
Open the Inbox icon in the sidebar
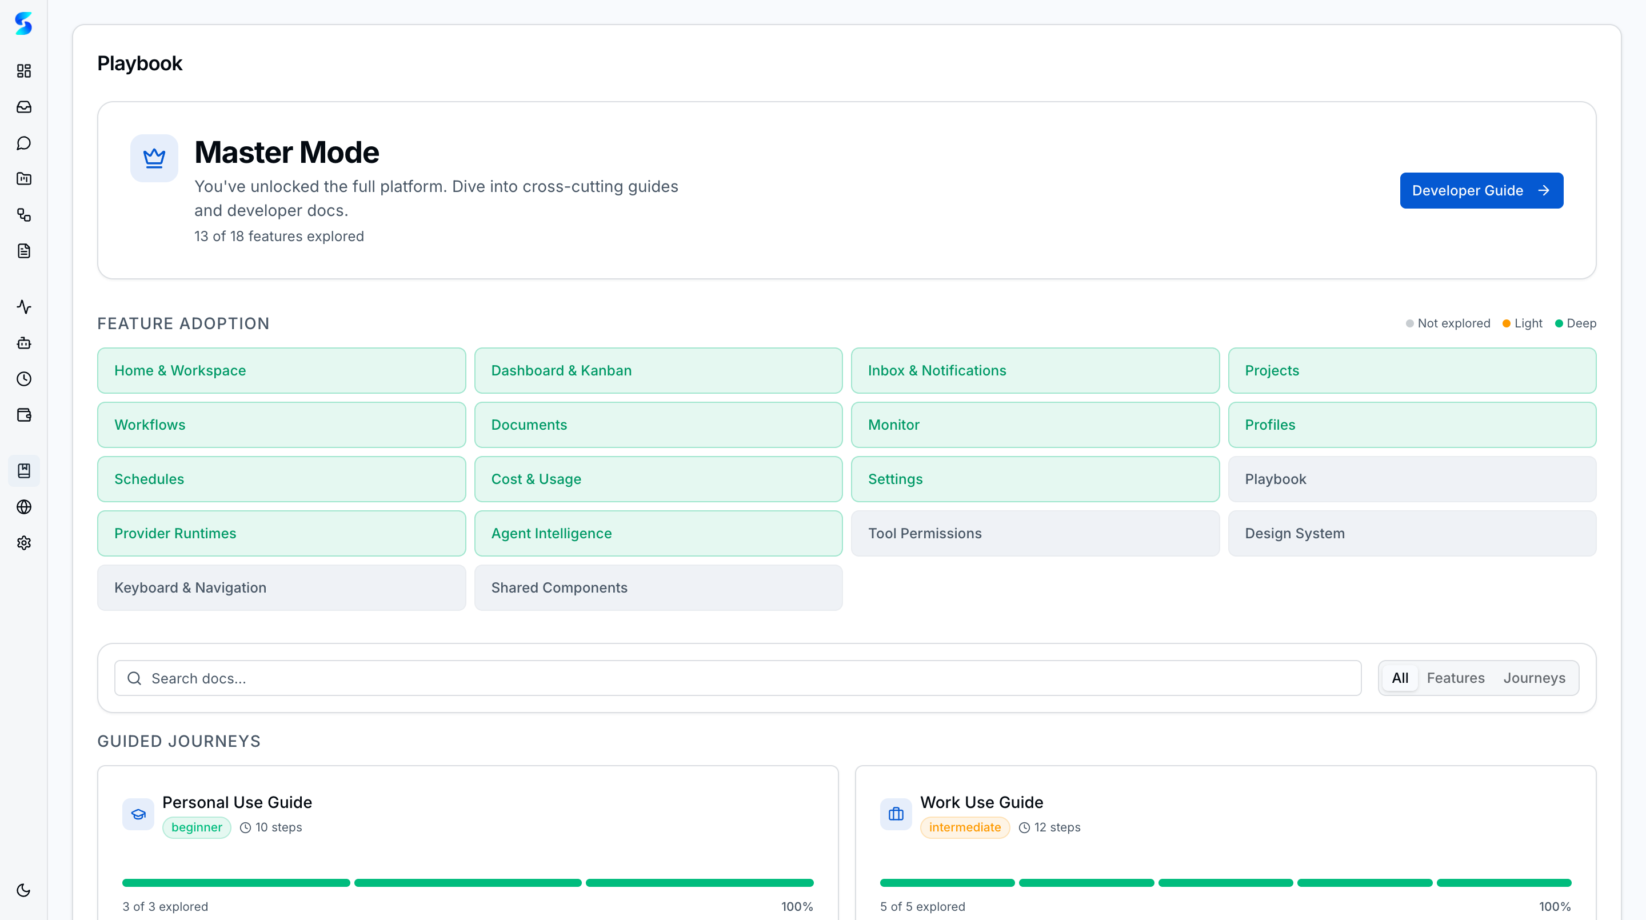pos(23,107)
